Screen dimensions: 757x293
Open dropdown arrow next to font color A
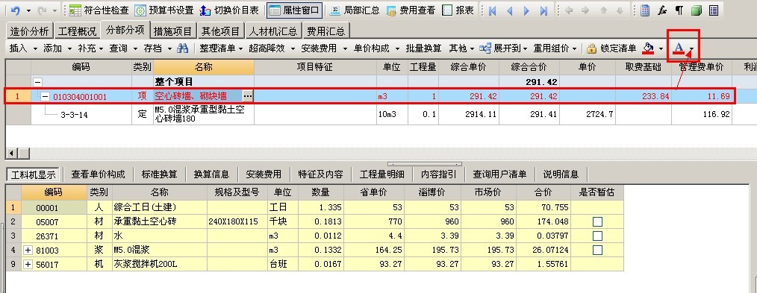pos(692,48)
